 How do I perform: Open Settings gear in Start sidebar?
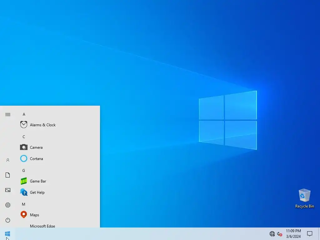pos(8,205)
